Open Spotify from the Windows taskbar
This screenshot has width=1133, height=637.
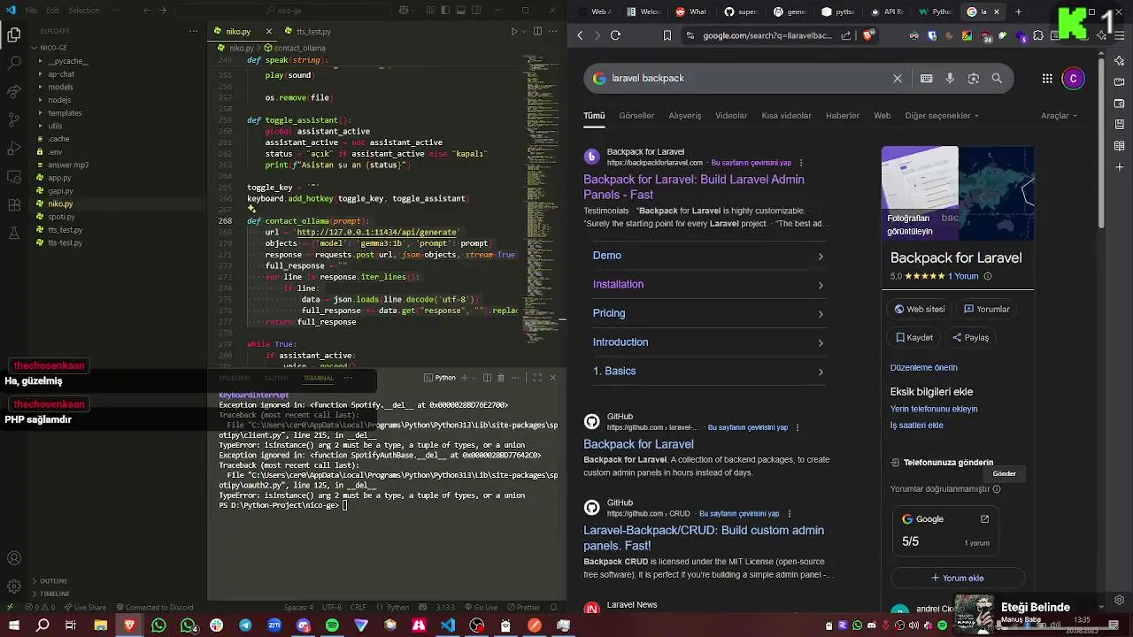point(332,625)
